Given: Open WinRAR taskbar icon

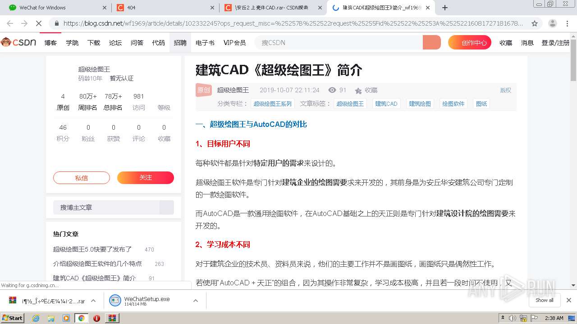Looking at the screenshot, I should tap(112, 318).
